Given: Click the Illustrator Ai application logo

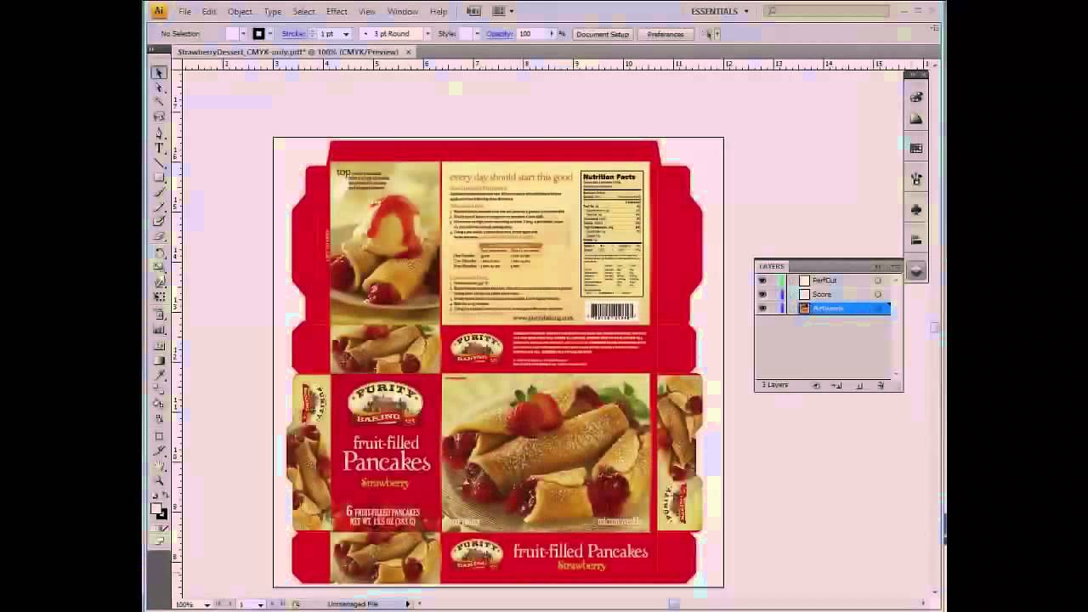Looking at the screenshot, I should pos(158,11).
